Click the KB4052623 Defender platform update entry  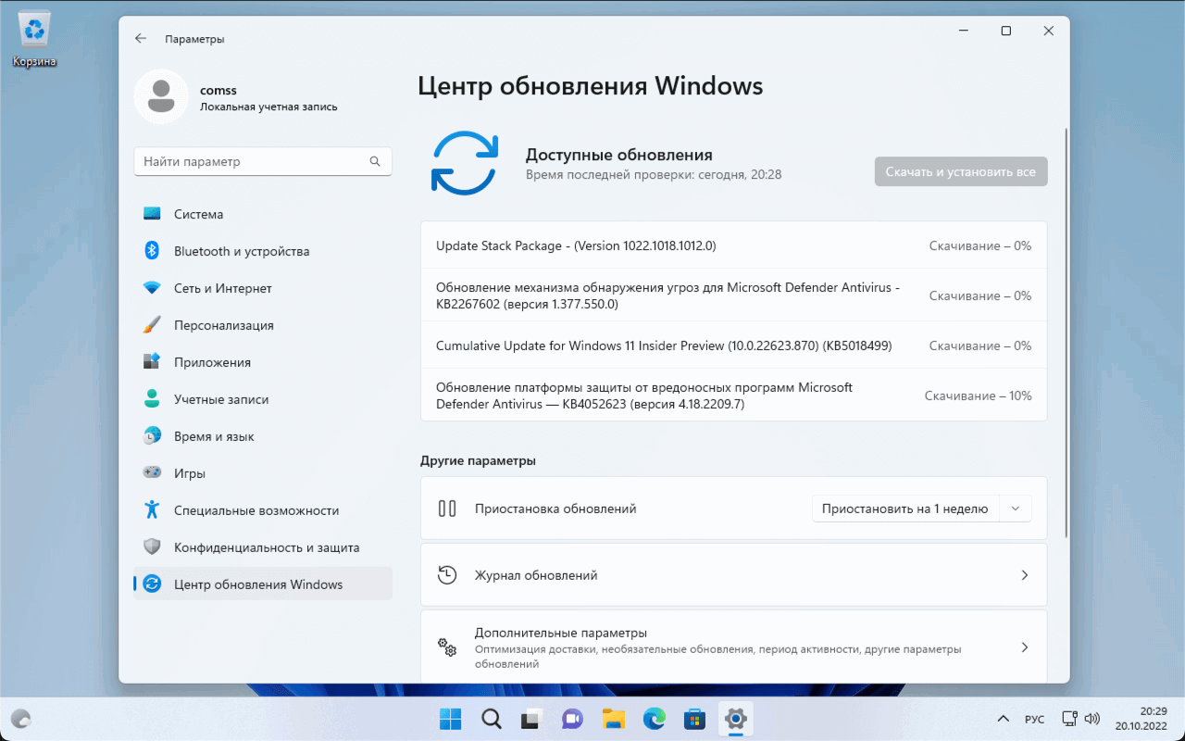click(x=733, y=396)
